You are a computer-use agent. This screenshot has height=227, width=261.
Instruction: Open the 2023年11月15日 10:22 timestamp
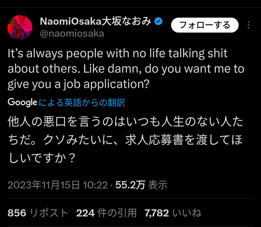pos(57,185)
